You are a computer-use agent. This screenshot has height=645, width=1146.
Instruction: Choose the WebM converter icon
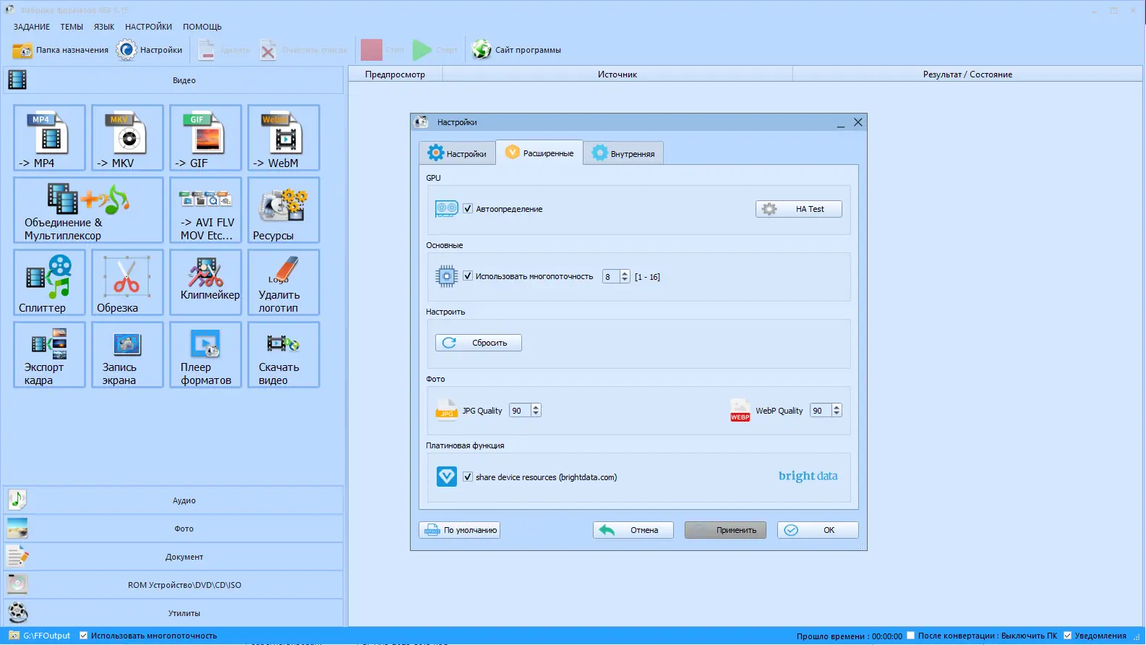tap(283, 137)
